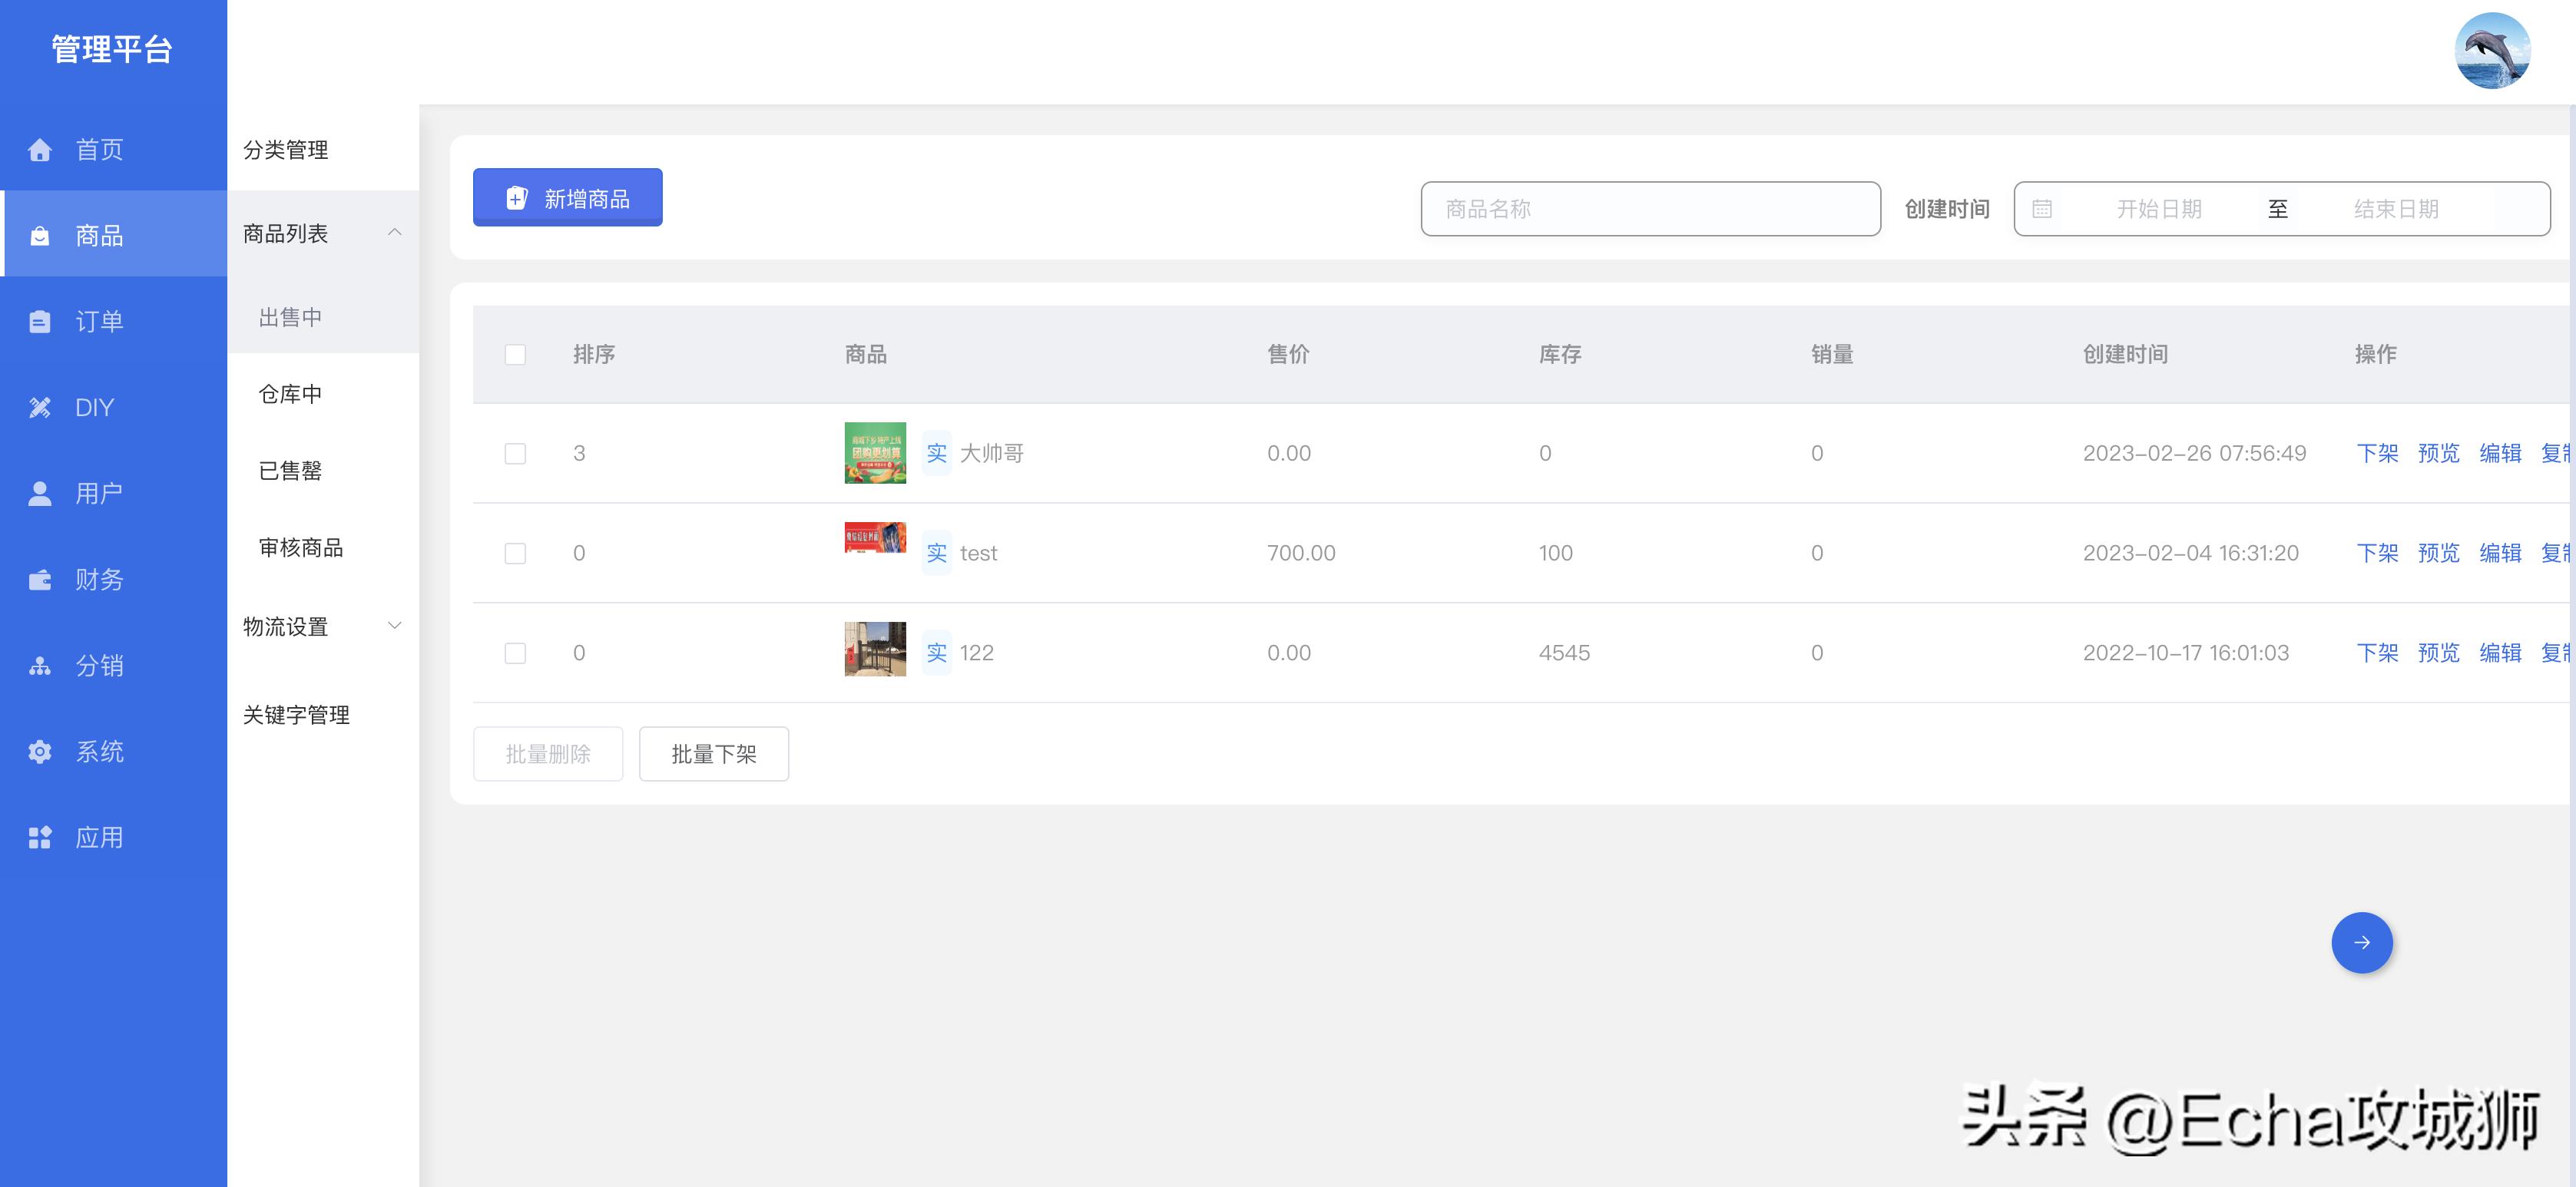Screen dimensions: 2576x1187
Task: Click the clipboard icon for 订单
Action: point(40,322)
